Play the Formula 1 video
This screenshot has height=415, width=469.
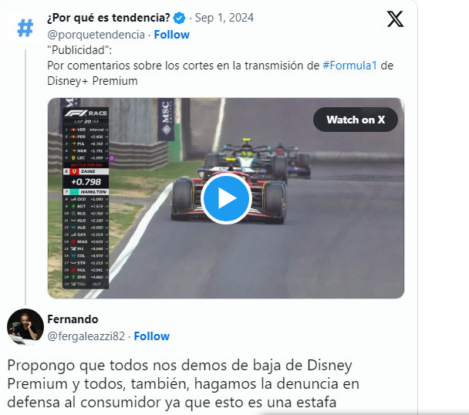pyautogui.click(x=226, y=198)
